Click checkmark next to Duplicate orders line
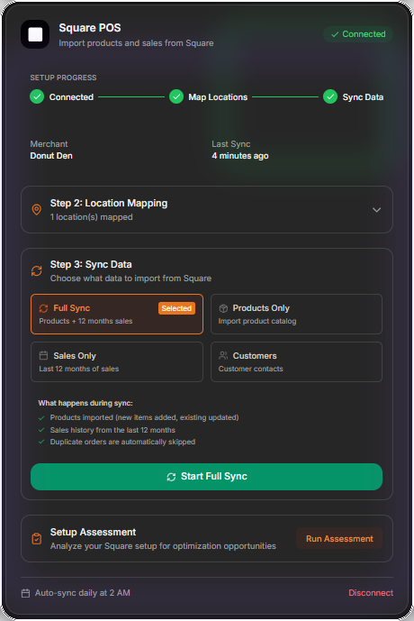Image resolution: width=414 pixels, height=621 pixels. pos(41,442)
